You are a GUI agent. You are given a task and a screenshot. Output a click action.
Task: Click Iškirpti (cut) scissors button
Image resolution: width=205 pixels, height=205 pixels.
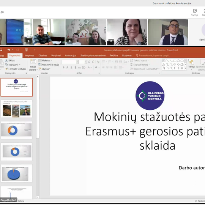(10, 60)
